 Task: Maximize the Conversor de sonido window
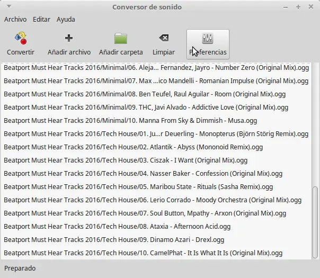pos(298,7)
